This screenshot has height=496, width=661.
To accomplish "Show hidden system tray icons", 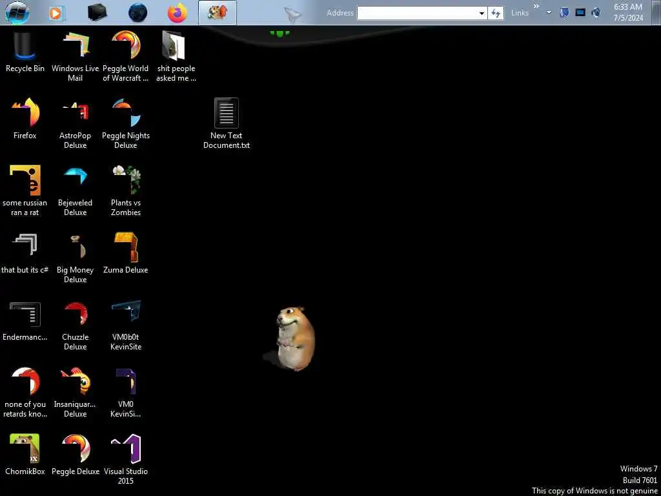I will click(x=549, y=13).
